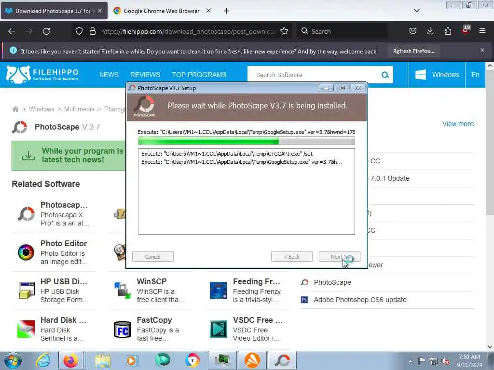This screenshot has width=494, height=370.
Task: Switch to Firefox in taskbar
Action: click(x=71, y=360)
